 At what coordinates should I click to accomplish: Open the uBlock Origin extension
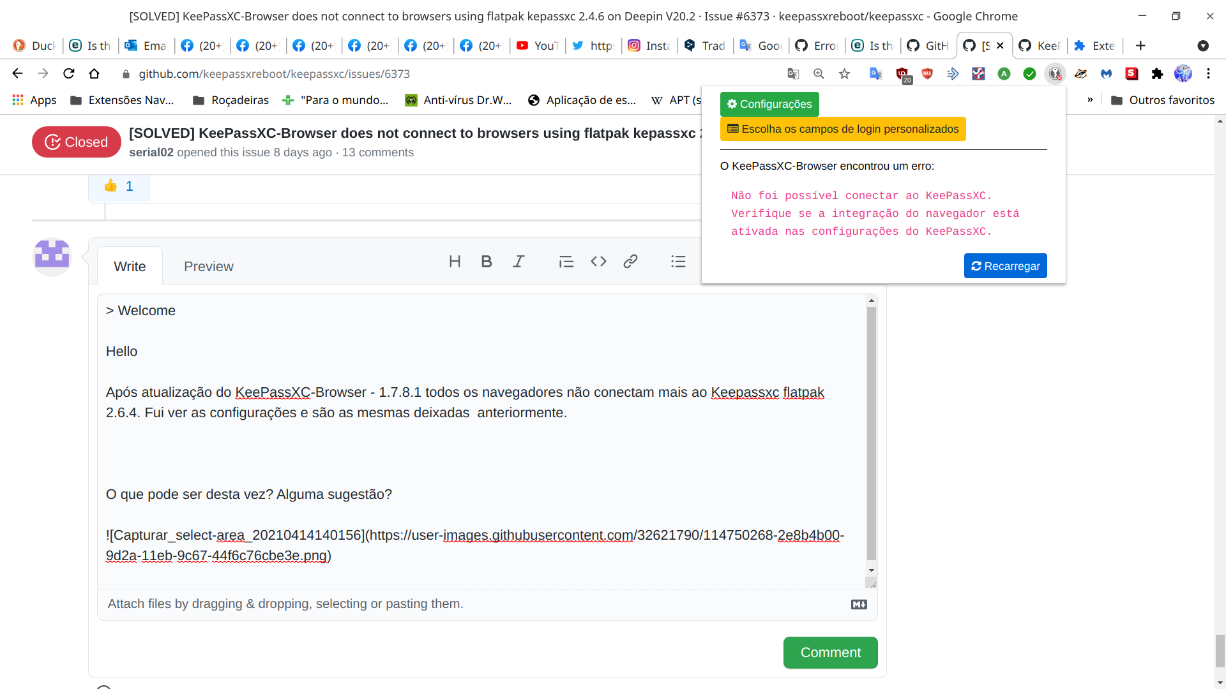click(902, 73)
